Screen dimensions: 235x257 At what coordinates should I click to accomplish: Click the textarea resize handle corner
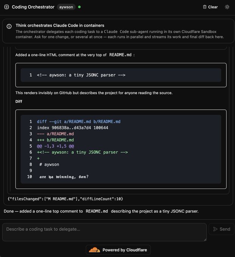tap(205, 240)
